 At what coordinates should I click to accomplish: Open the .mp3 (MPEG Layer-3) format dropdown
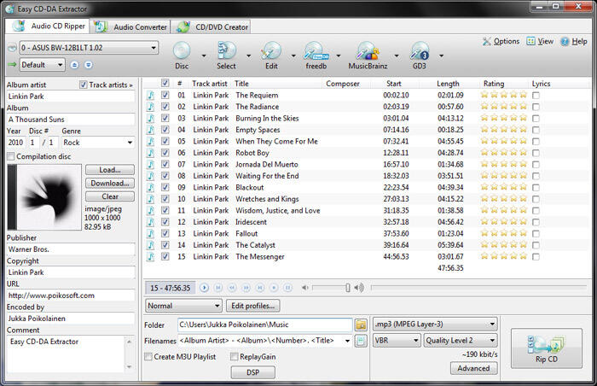coord(435,325)
